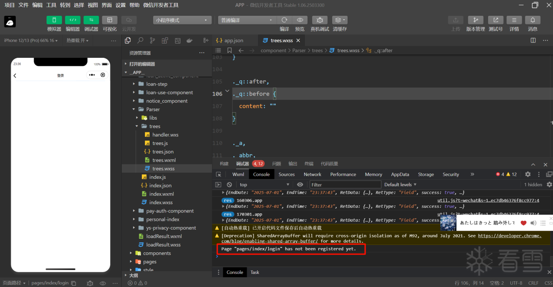Screen dimensions: 553x287
Task: Go back with the left arrow
Action: tap(241, 50)
